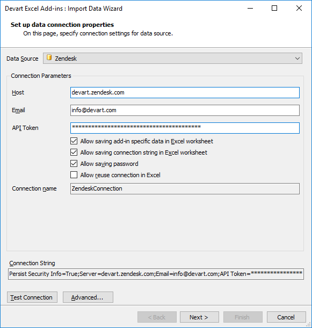Disable Allow saving password checkbox
This screenshot has height=328, width=312.
(x=74, y=164)
